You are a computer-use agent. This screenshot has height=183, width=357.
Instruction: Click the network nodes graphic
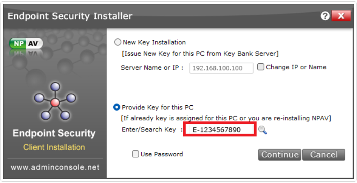click(55, 102)
